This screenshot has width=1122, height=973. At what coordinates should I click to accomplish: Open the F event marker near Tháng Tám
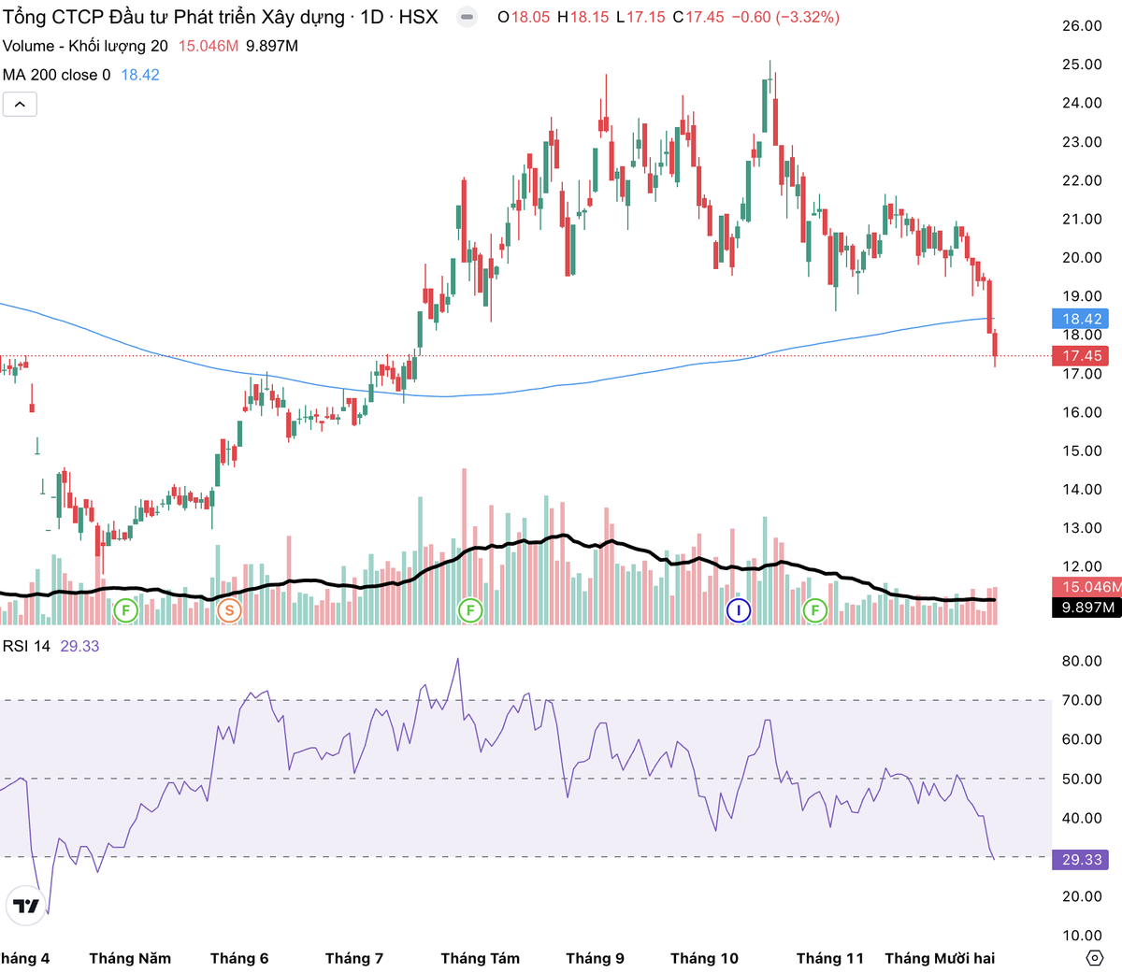470,611
